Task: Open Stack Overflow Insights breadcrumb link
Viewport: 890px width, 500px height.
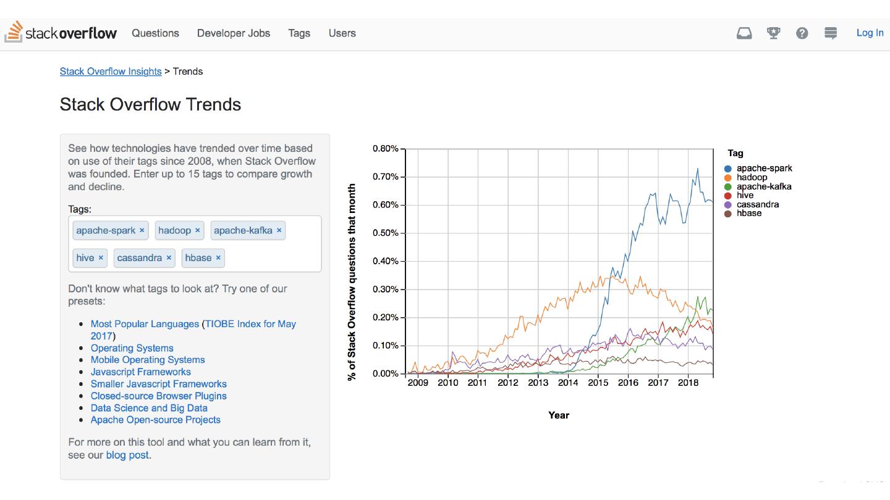Action: tap(111, 72)
